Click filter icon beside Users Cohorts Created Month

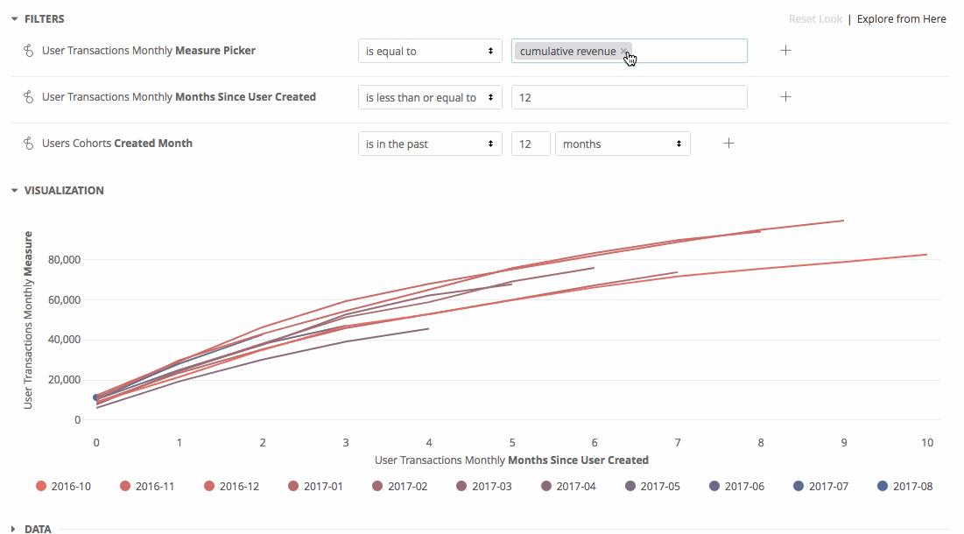pos(28,144)
